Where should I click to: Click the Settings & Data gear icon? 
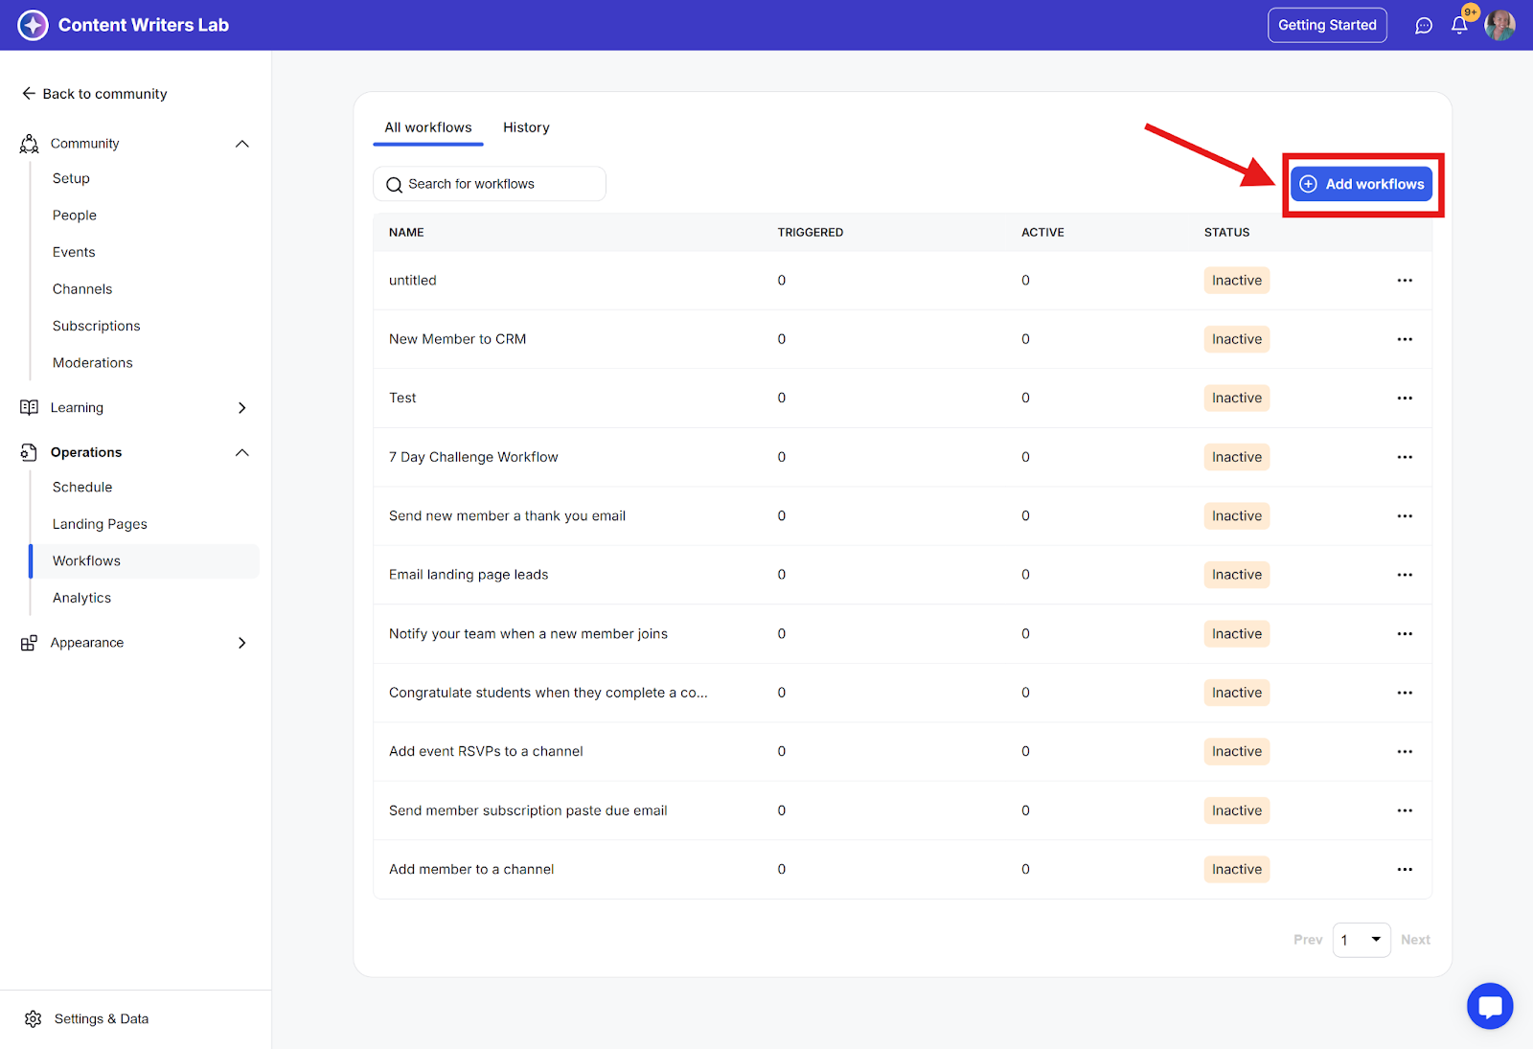click(x=34, y=1018)
